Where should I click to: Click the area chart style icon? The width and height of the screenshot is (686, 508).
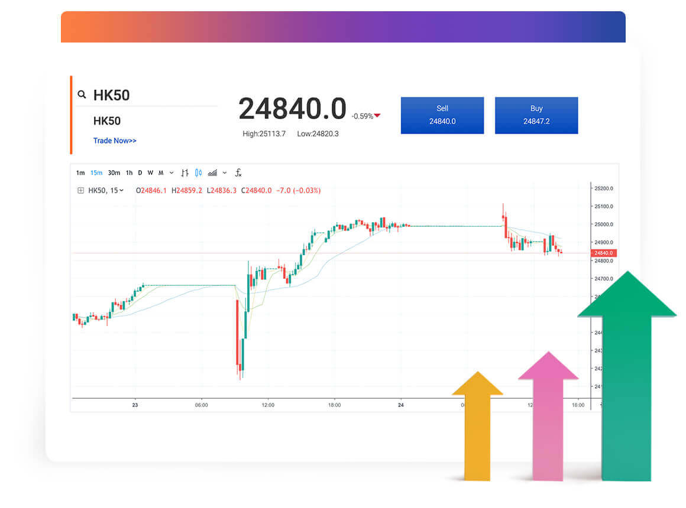tap(213, 173)
